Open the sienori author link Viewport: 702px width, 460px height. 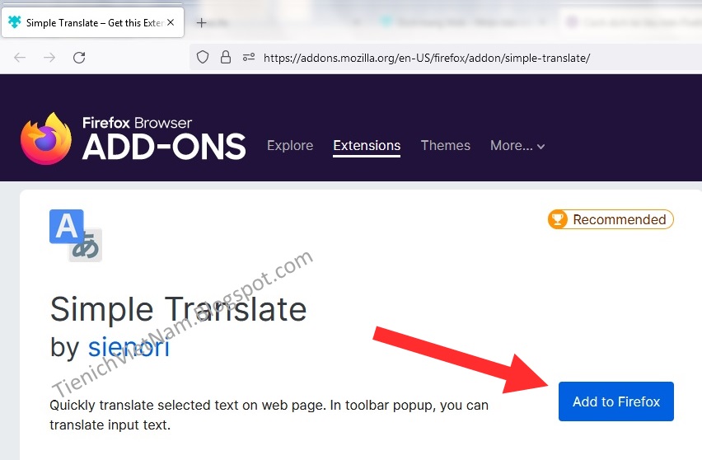pyautogui.click(x=129, y=347)
